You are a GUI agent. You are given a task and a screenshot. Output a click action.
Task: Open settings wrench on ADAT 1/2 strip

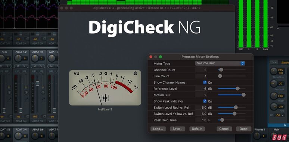[x=26, y=99]
